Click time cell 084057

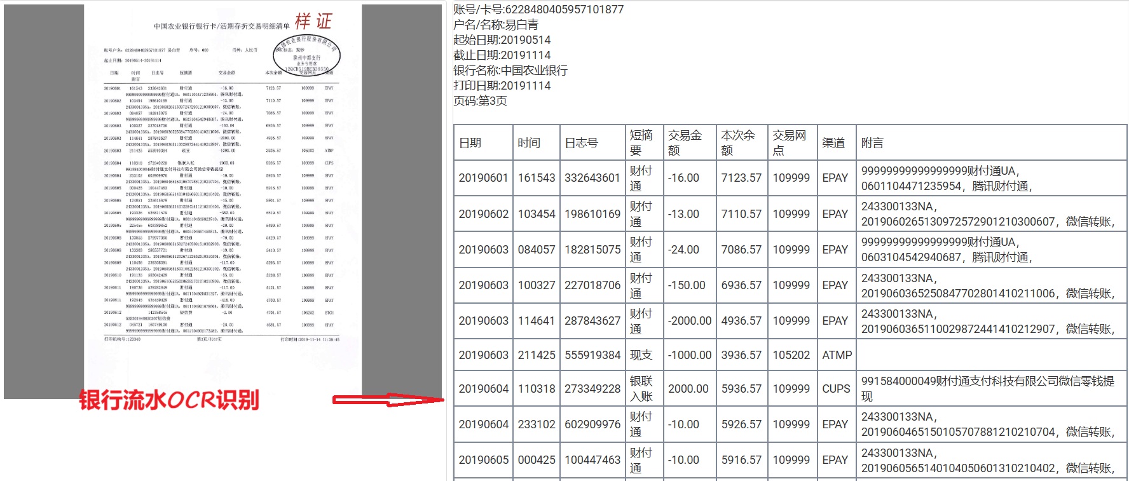(536, 250)
